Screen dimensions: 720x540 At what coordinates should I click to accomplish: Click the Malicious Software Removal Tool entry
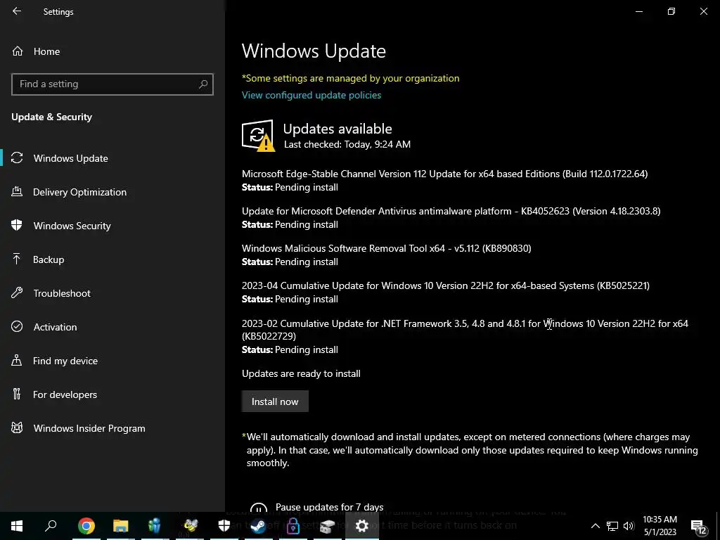(386, 255)
